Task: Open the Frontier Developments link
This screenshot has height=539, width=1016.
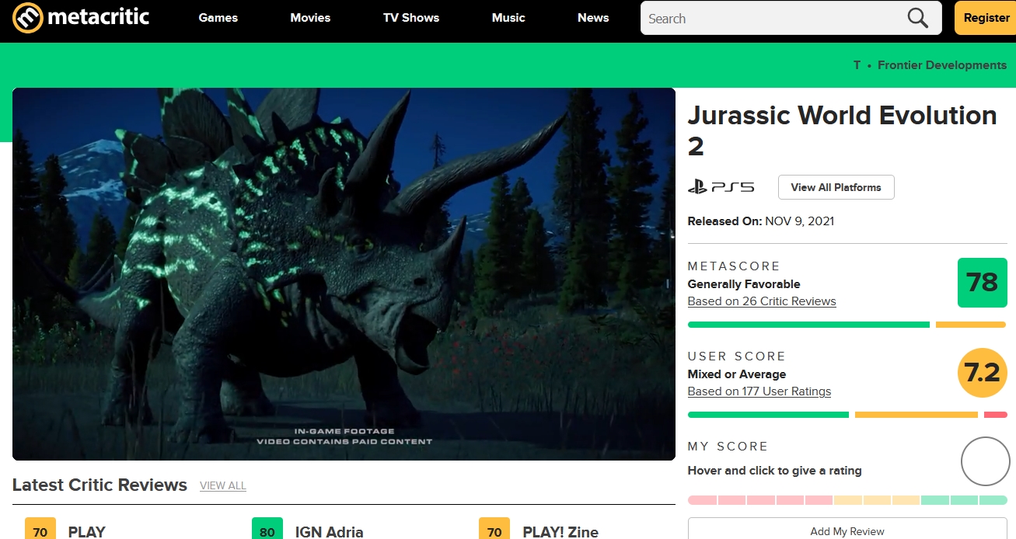Action: coord(942,65)
